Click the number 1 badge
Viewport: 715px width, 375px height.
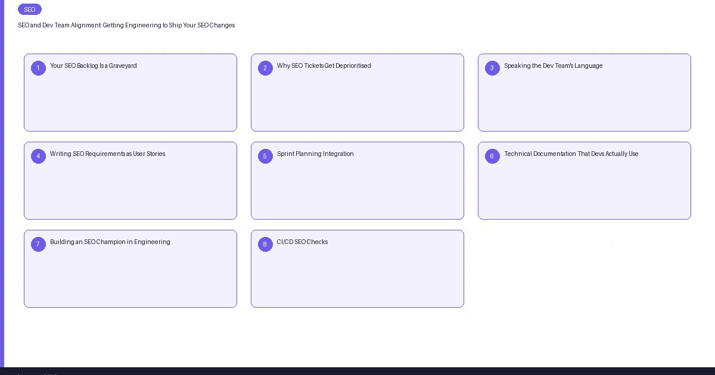point(38,68)
